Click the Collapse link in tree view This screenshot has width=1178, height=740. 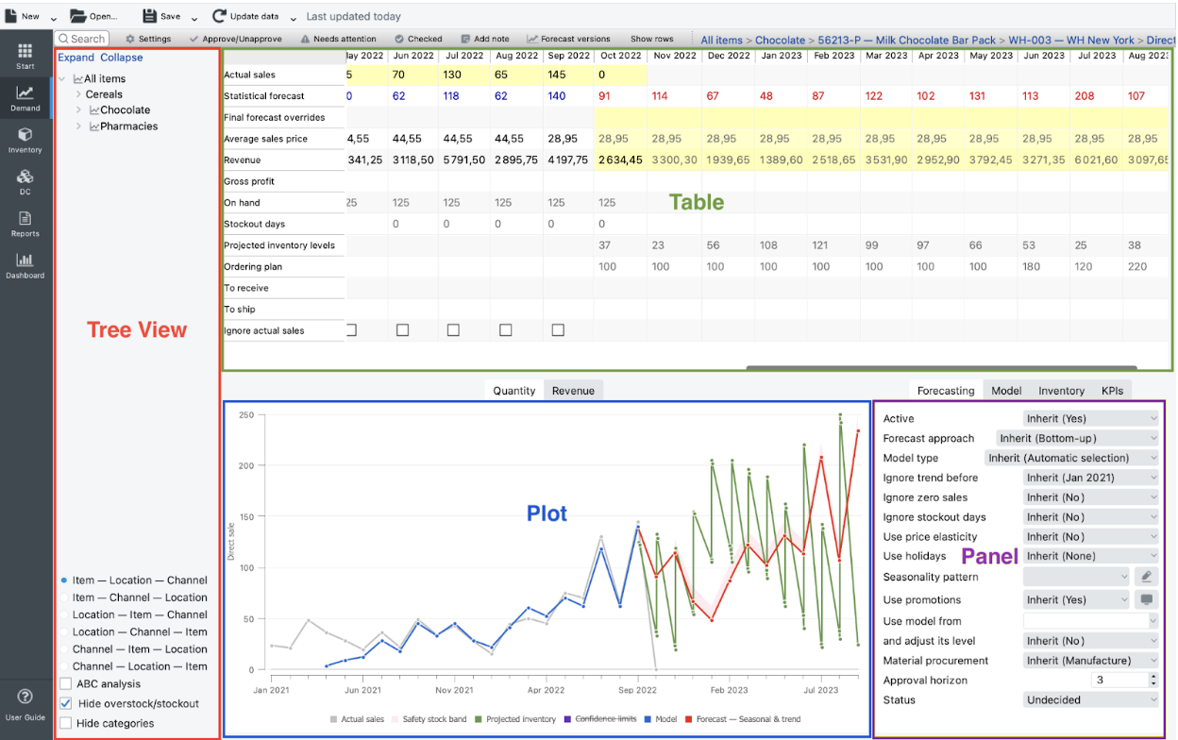pos(122,58)
